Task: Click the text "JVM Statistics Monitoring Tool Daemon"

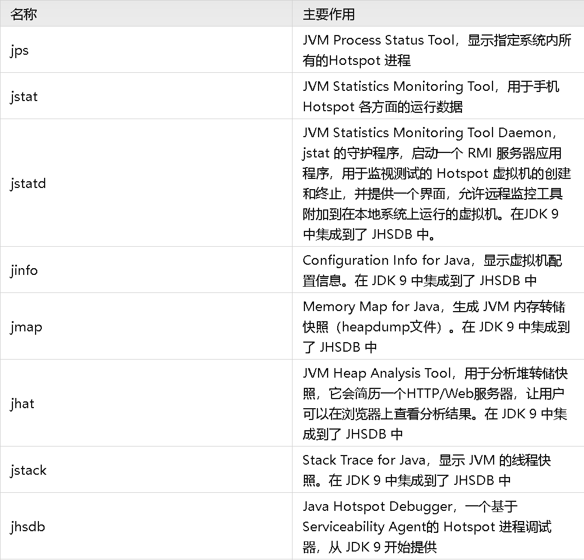Action: click(426, 133)
